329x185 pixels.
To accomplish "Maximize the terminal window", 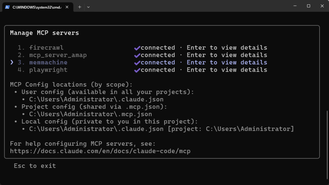I will pyautogui.click(x=308, y=6).
